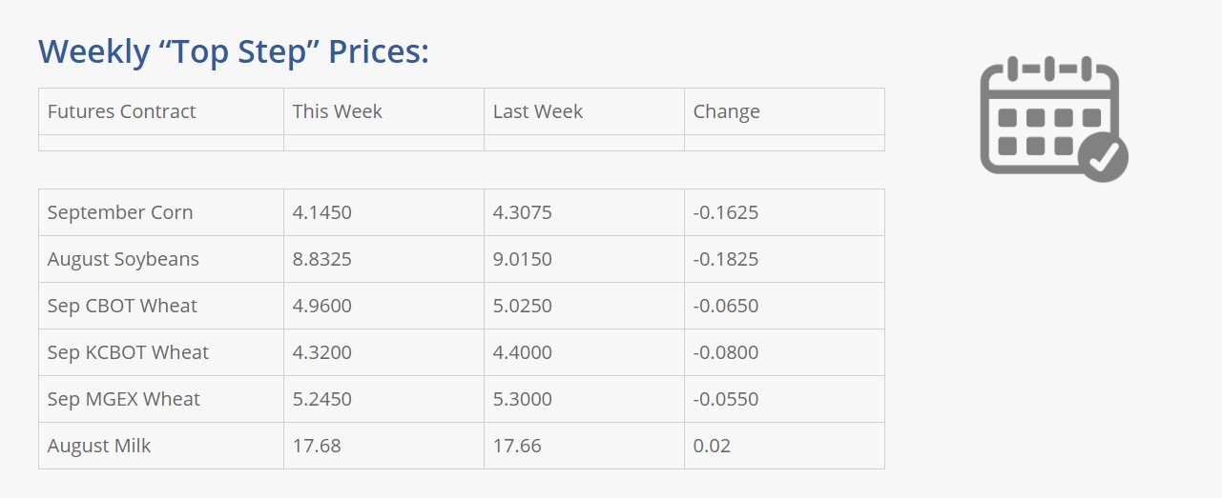Image resolution: width=1222 pixels, height=498 pixels.
Task: Click August Soybeans last week price 9.0150
Action: pyautogui.click(x=523, y=259)
